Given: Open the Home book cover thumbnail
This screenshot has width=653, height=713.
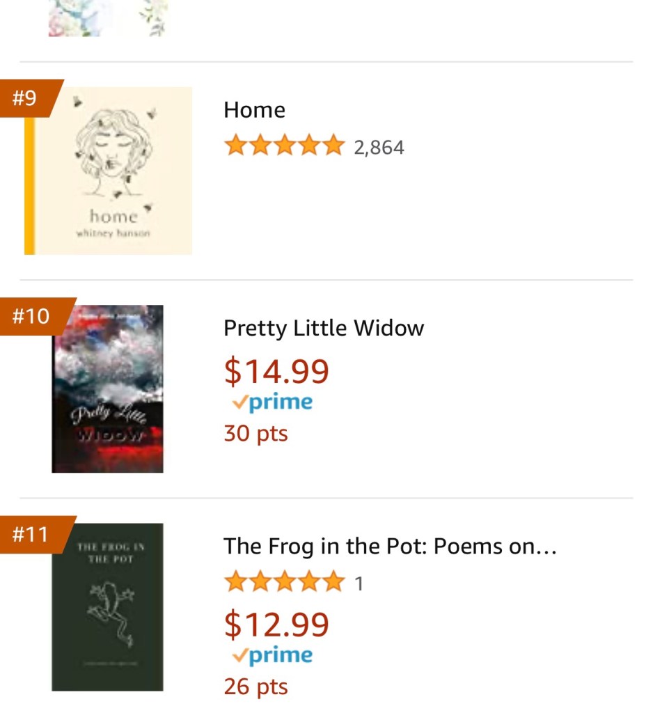Looking at the screenshot, I should (x=108, y=171).
